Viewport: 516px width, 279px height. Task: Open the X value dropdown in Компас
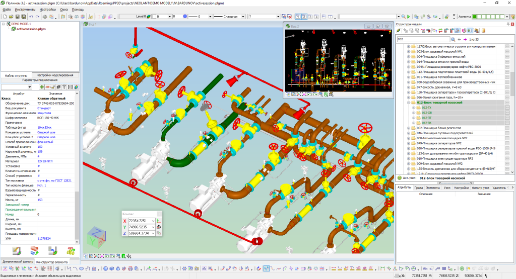[x=153, y=221]
